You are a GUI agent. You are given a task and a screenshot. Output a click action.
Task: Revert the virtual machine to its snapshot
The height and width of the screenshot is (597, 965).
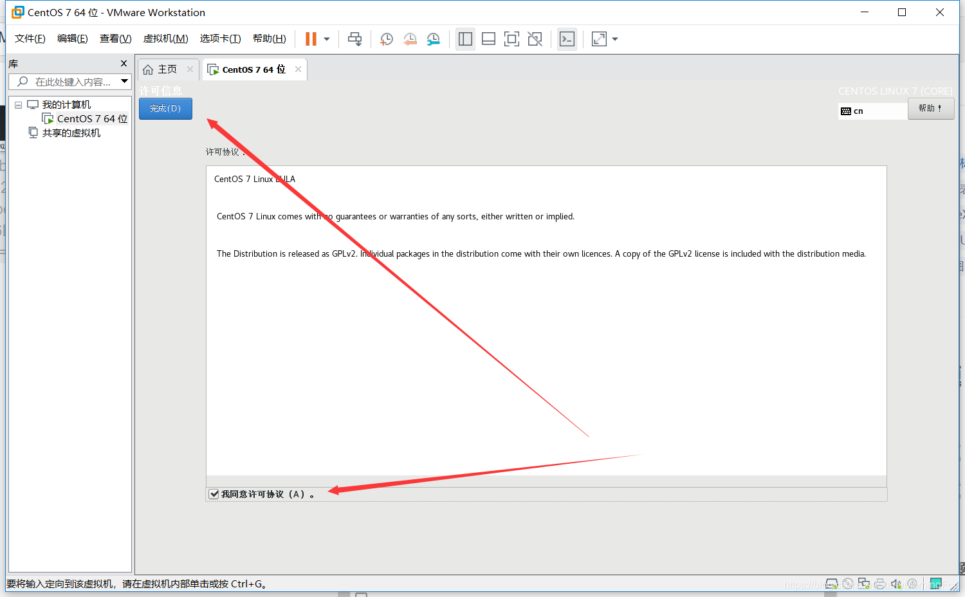[x=410, y=39]
